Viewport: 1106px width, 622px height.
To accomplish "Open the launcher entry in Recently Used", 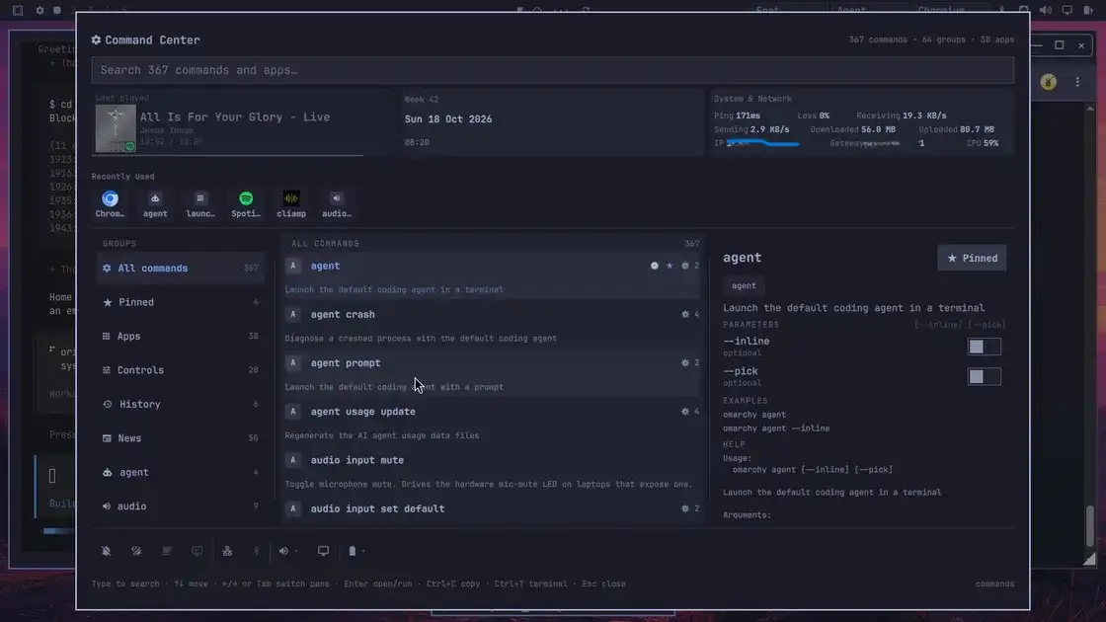I will 200,203.
